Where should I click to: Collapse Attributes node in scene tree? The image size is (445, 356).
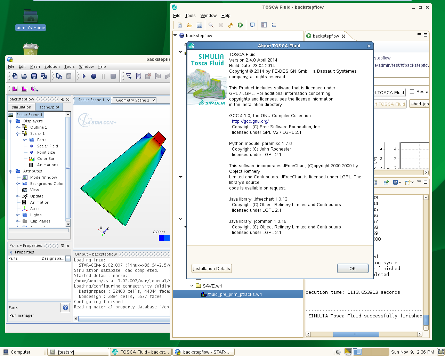(x=11, y=171)
